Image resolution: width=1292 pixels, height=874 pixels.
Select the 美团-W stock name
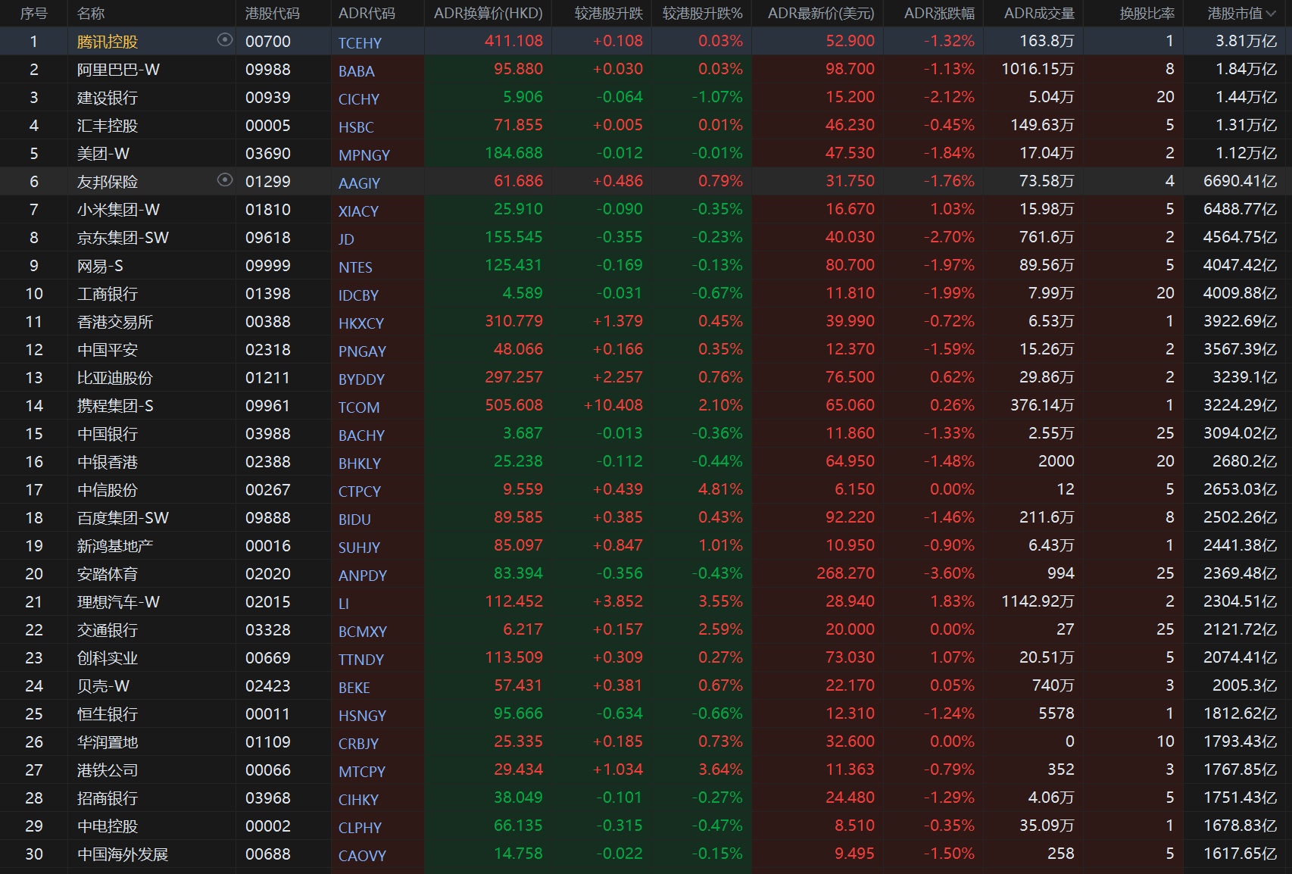(x=103, y=154)
